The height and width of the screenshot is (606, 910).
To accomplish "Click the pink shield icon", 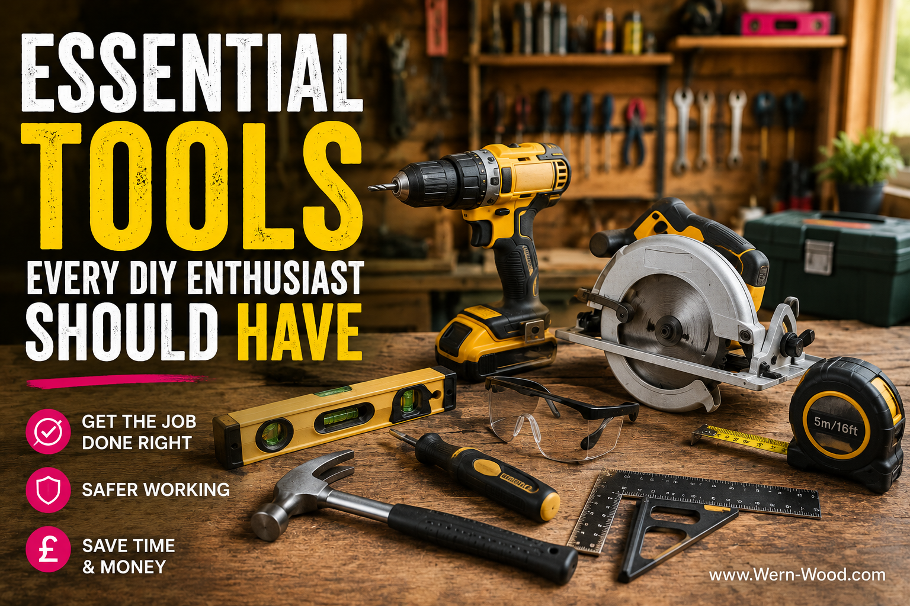I will point(48,489).
